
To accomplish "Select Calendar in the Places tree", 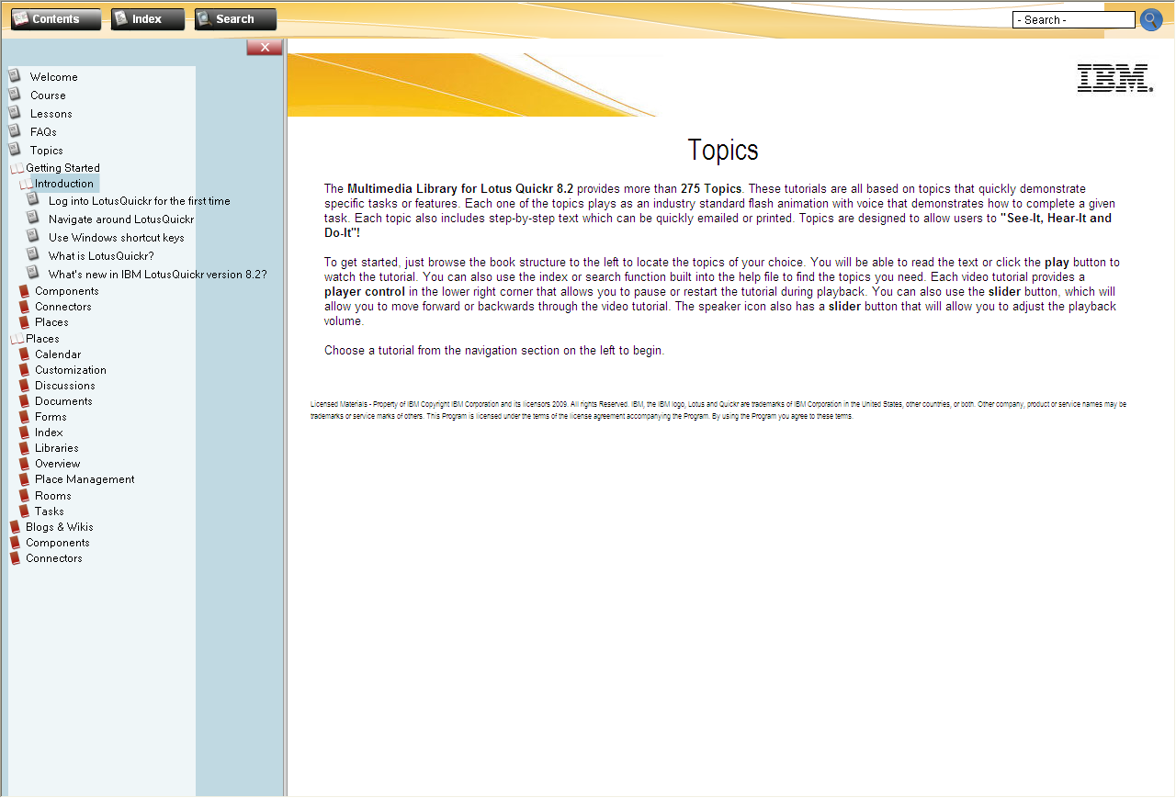I will [x=58, y=354].
